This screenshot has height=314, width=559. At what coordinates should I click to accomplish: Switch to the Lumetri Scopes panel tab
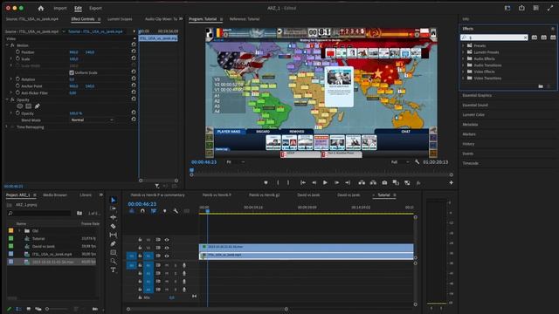[120, 19]
